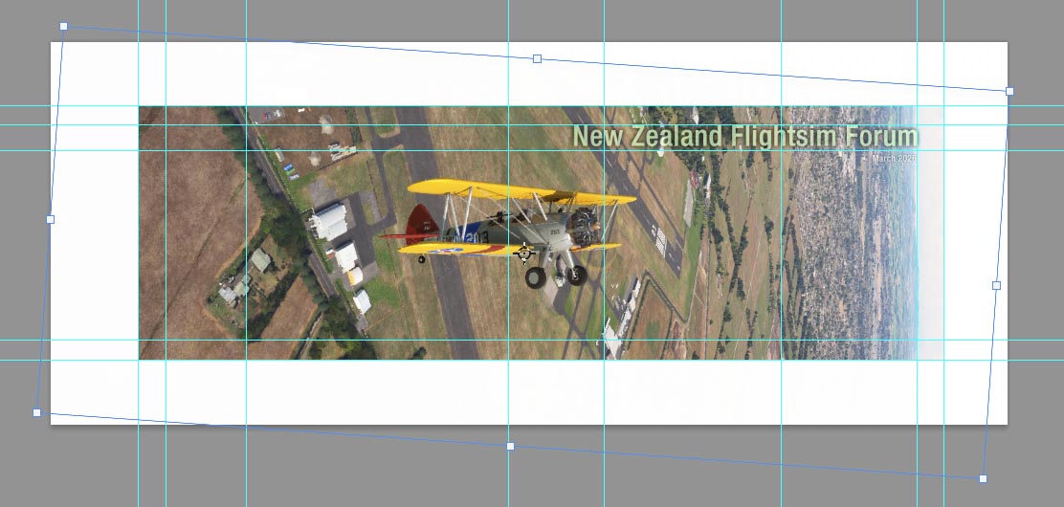Click the bottom-left corner transform handle
1064x507 pixels.
click(x=37, y=412)
